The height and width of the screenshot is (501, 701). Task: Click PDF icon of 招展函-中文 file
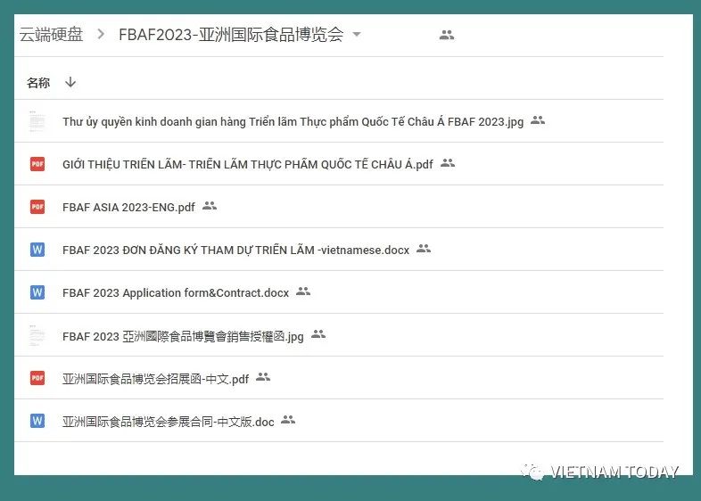point(37,378)
